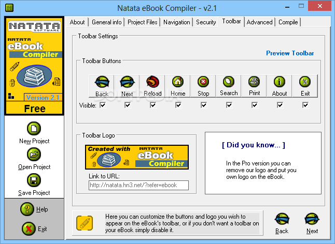
Task: Toggle Visible checkbox under Print
Action: 255,105
